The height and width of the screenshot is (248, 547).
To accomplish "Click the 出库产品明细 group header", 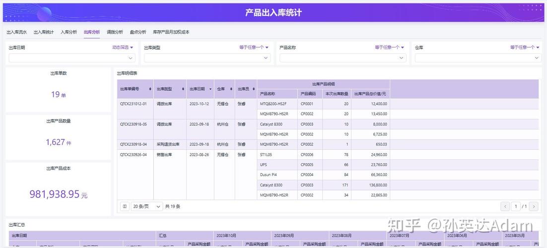I will [x=324, y=84].
